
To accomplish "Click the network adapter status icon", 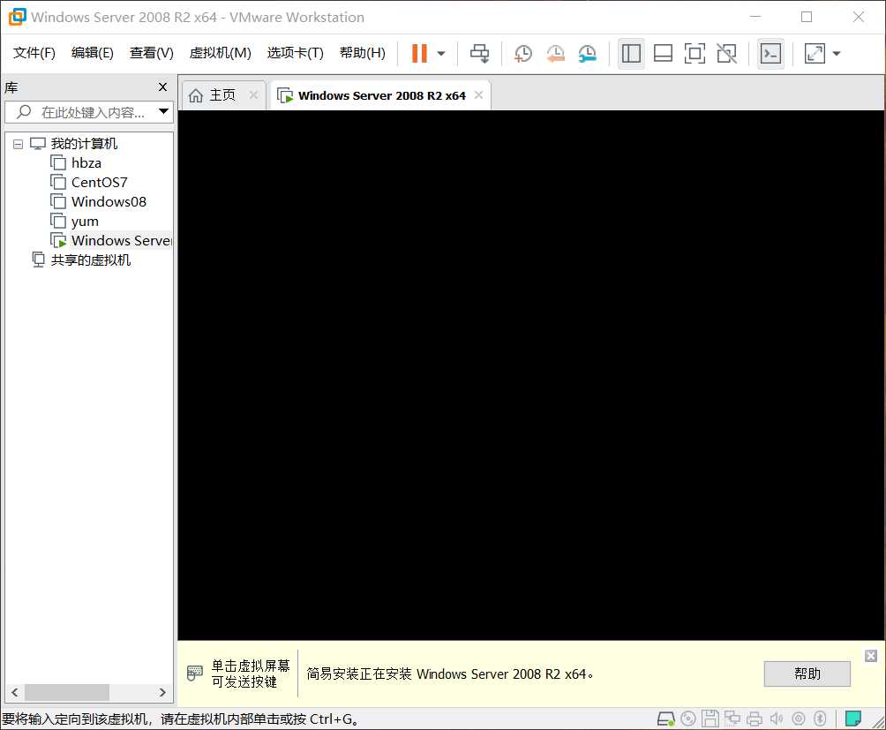I will [732, 719].
